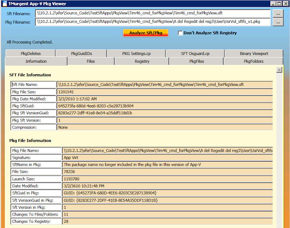This screenshot has width=290, height=228.
Task: Toggle Don't Analyze Sft Registry checkbox
Action: point(180,33)
